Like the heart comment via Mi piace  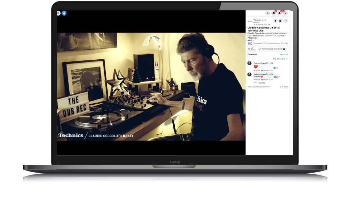coord(257,71)
